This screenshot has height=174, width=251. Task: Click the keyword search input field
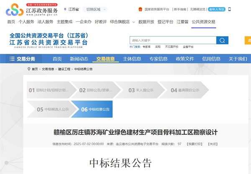[172, 40]
